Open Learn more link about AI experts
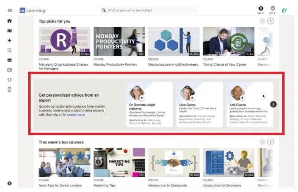Viewport: 298px width, 192px height. tap(76, 115)
